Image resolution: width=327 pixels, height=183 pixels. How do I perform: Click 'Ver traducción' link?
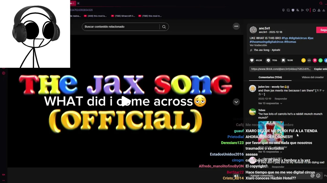258,45
